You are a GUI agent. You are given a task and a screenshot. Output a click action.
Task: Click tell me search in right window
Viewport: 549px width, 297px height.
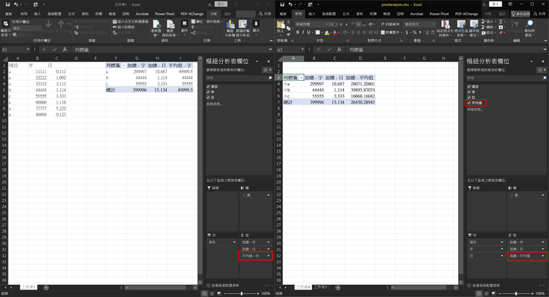pyautogui.click(x=520, y=14)
